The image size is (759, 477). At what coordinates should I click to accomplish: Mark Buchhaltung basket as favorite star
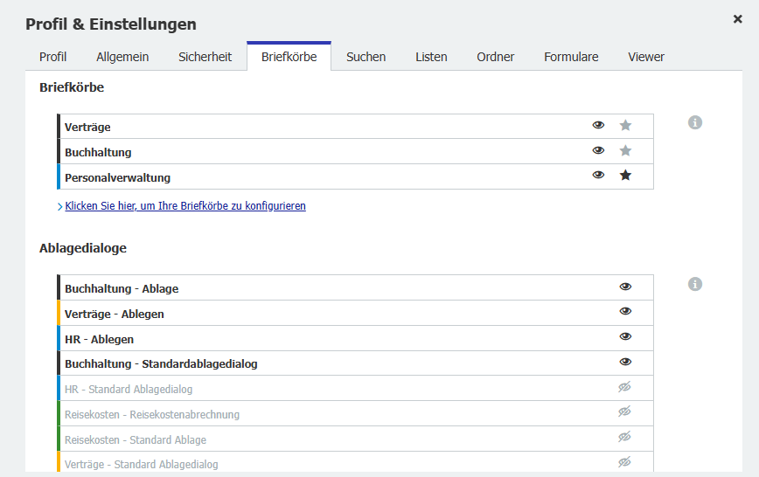click(625, 151)
